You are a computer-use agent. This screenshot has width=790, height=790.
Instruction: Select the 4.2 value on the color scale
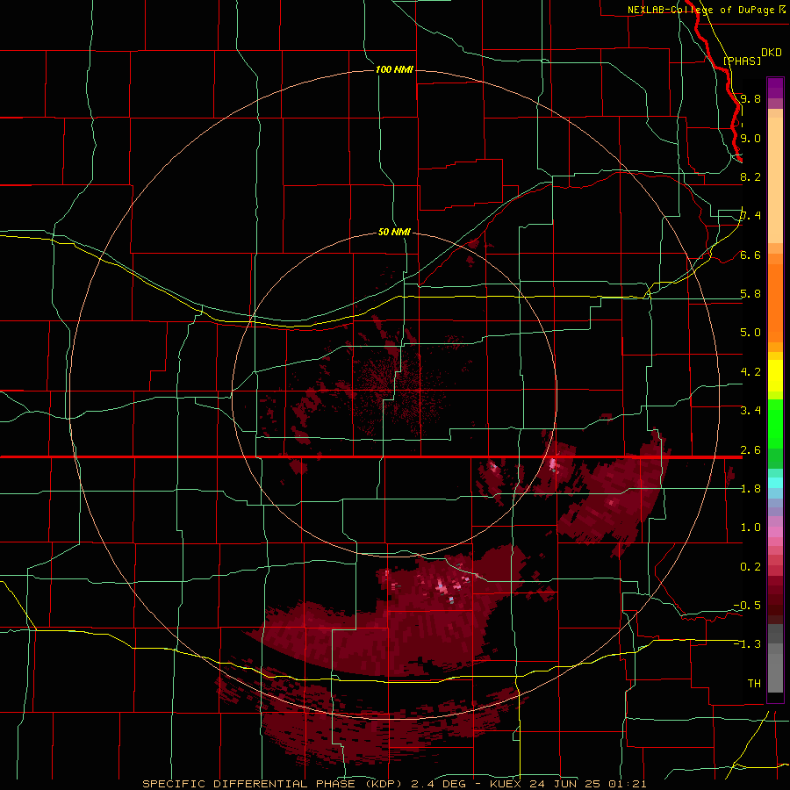pos(750,372)
